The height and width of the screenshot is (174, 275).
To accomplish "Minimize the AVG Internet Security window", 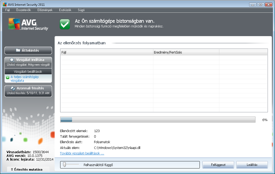I will [253, 5].
